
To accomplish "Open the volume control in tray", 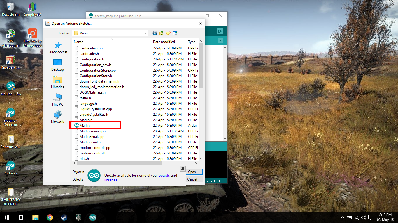I will pos(363,217).
